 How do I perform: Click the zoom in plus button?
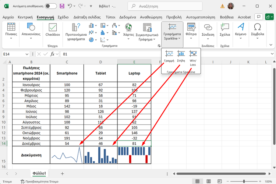[260, 181]
